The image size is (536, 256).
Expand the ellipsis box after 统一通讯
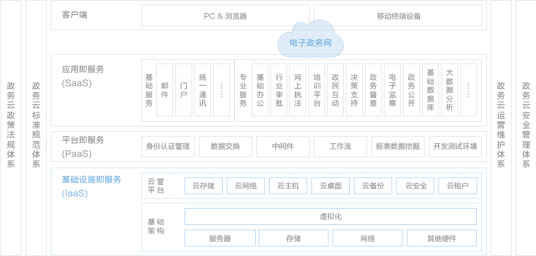pos(221,90)
